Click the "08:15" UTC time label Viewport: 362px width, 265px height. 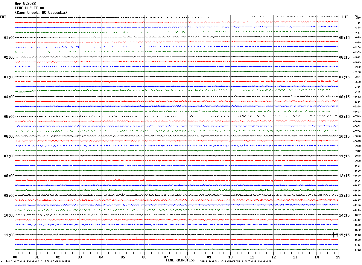[344, 97]
